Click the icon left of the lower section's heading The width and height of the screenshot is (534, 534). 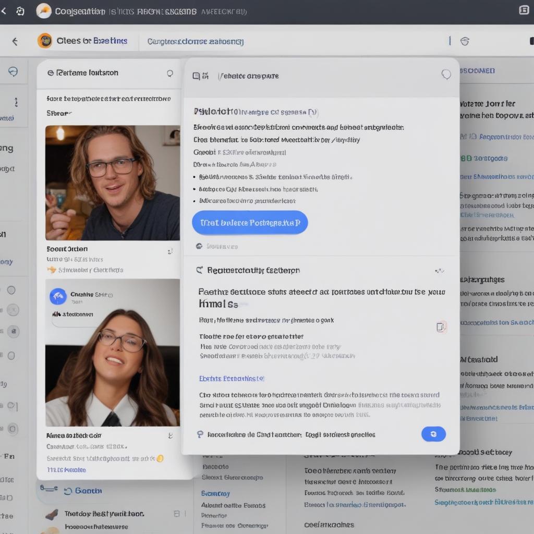pyautogui.click(x=200, y=271)
